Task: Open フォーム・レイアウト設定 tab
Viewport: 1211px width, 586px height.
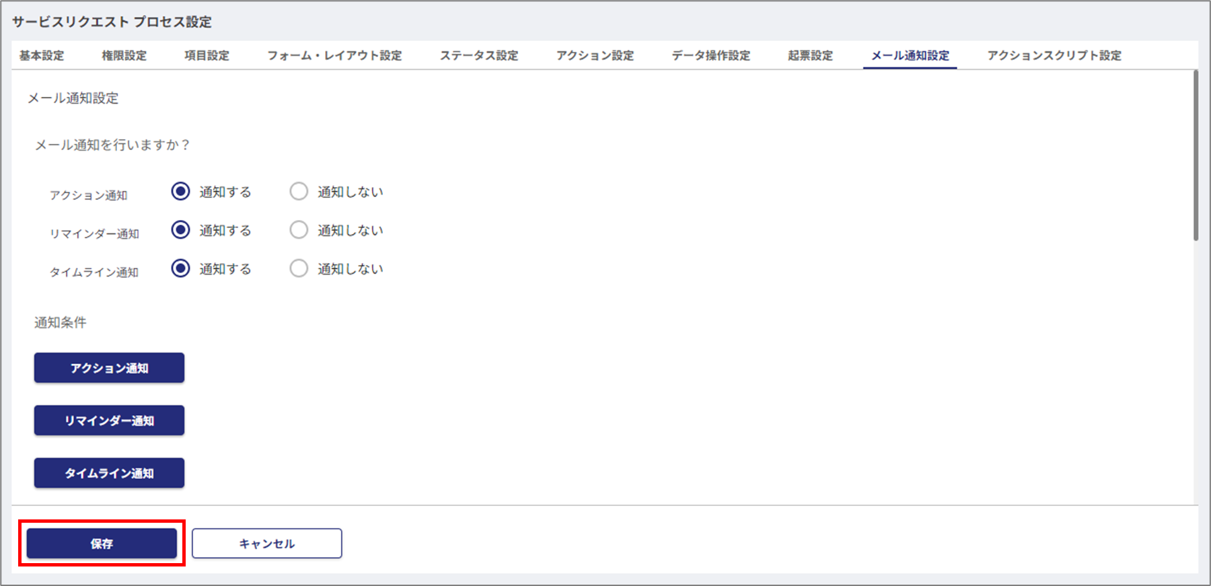Action: [334, 56]
